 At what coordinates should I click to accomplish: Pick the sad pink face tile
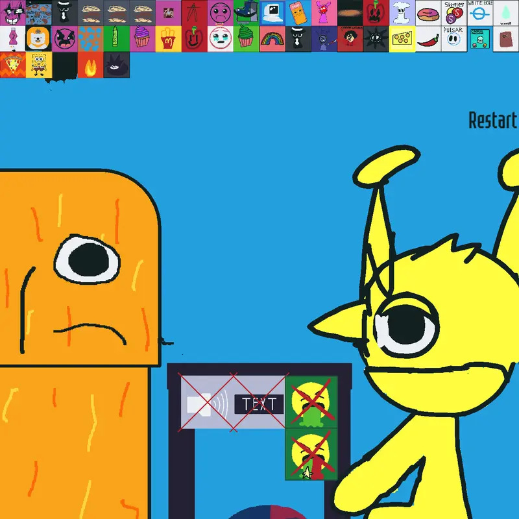click(220, 13)
